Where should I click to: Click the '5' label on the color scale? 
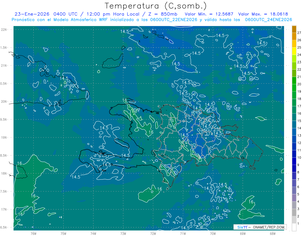[298, 194]
